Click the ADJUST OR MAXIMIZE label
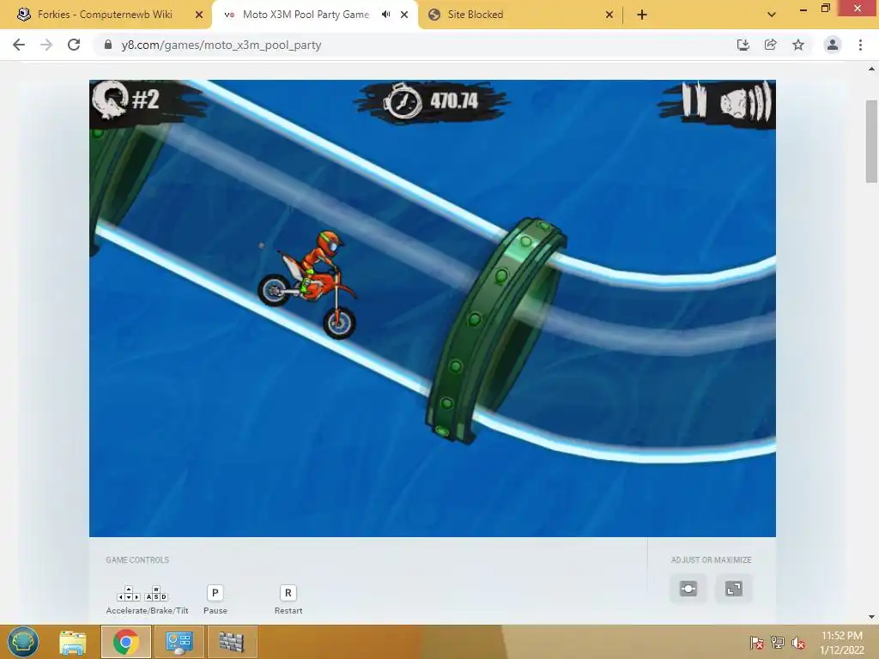 [711, 559]
